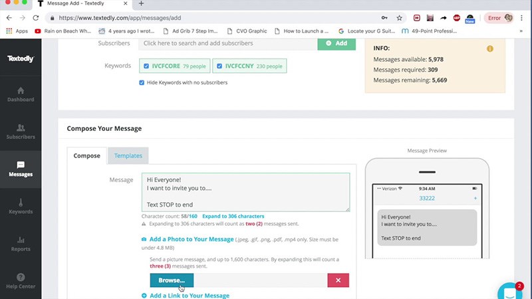
Task: Click the 33222 number in phone preview
Action: (427, 198)
